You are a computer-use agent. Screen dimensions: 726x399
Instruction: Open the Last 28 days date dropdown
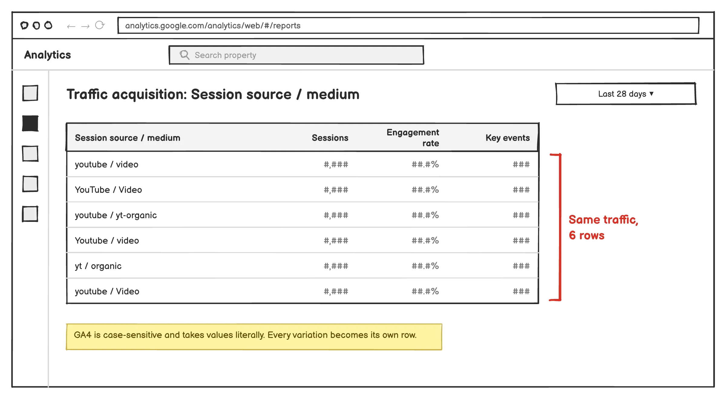[x=626, y=94]
